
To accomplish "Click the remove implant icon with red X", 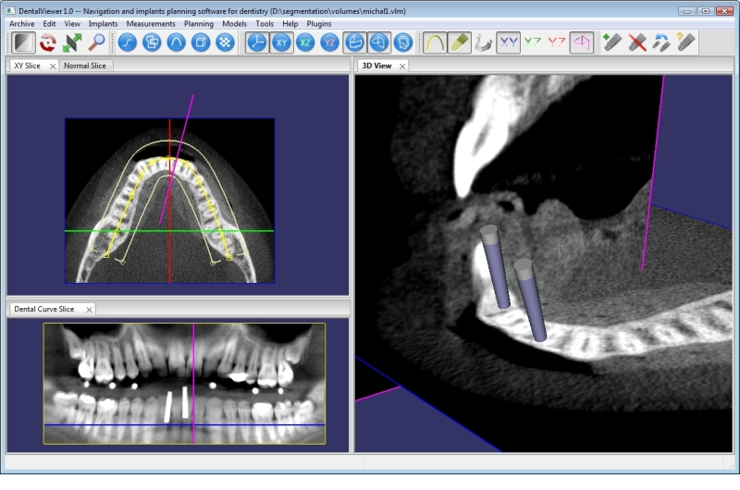I will click(x=637, y=43).
